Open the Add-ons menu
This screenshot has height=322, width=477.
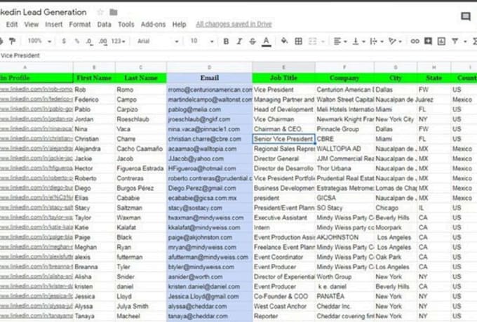click(153, 25)
